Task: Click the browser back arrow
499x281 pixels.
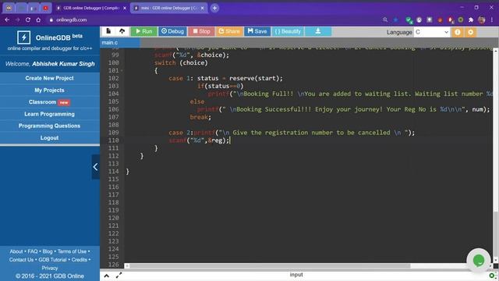Action: (7, 20)
